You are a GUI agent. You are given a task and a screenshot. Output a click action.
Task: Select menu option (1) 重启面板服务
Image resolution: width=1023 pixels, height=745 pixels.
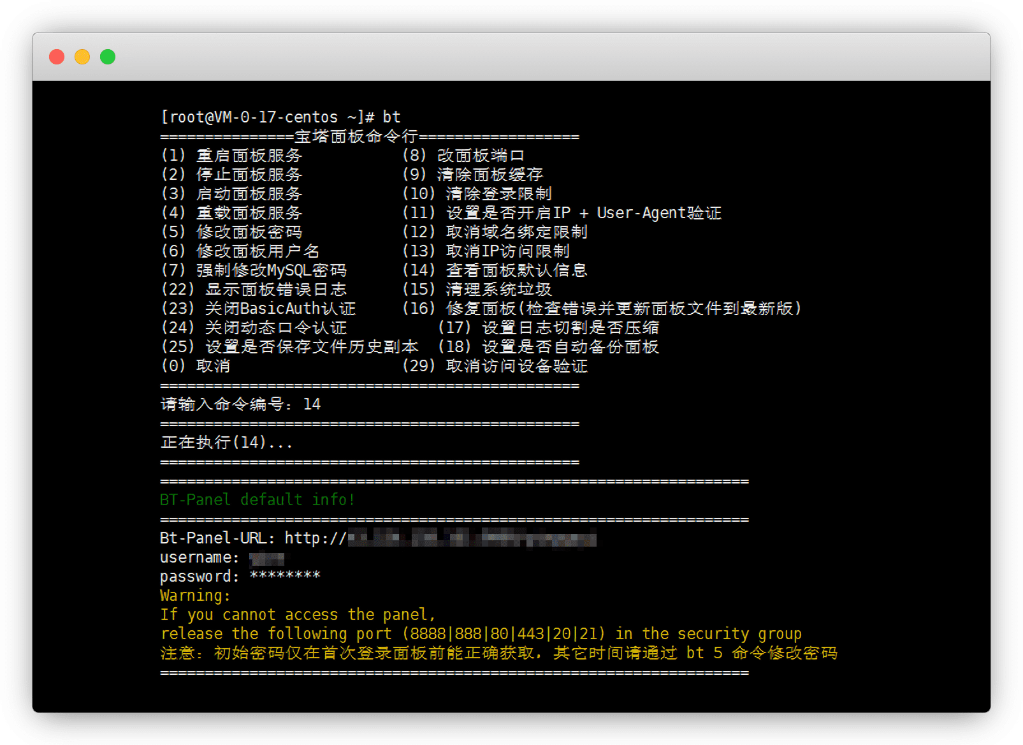point(231,156)
